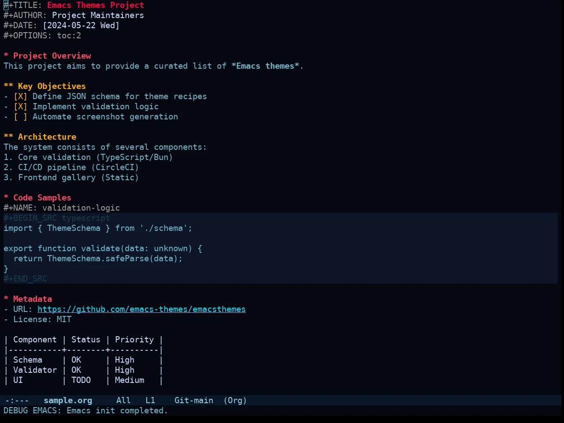The height and width of the screenshot is (423, 564).
Task: Click the #+END_SRC line
Action: coord(25,279)
